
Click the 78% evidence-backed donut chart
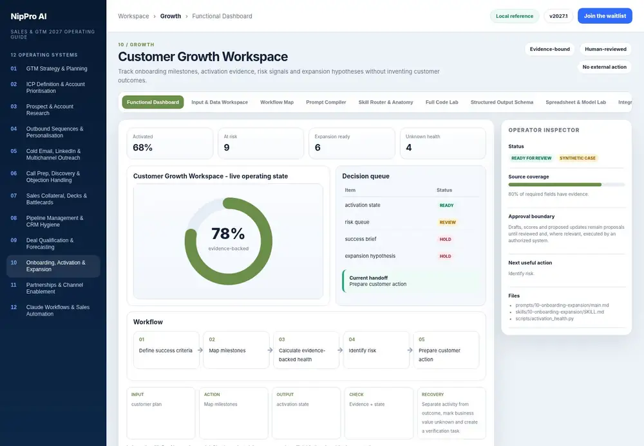coord(229,241)
